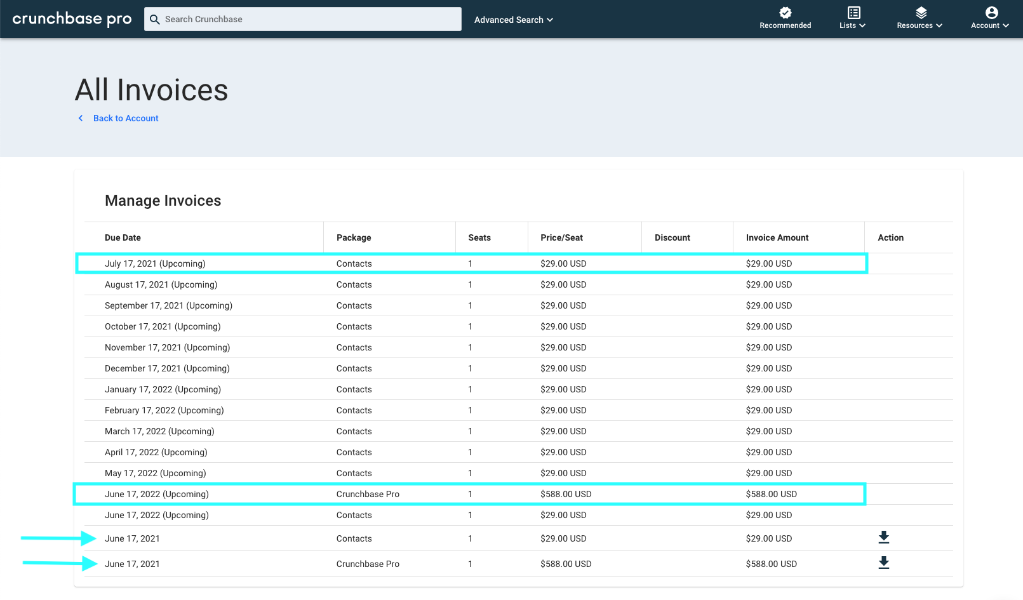Click the Price/Seat column header
Screen dimensions: 1023x600
click(x=562, y=237)
